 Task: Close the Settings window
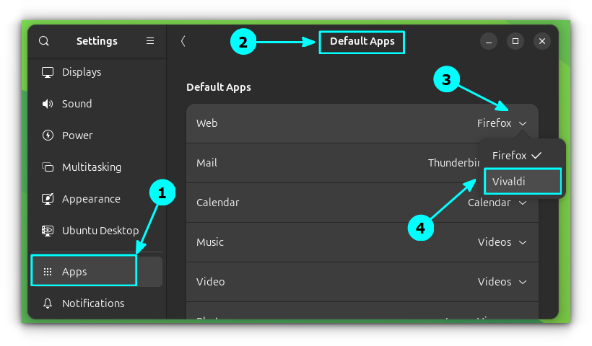[x=542, y=41]
